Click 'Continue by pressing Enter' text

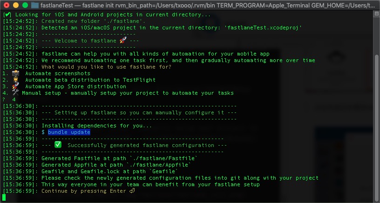[84, 191]
